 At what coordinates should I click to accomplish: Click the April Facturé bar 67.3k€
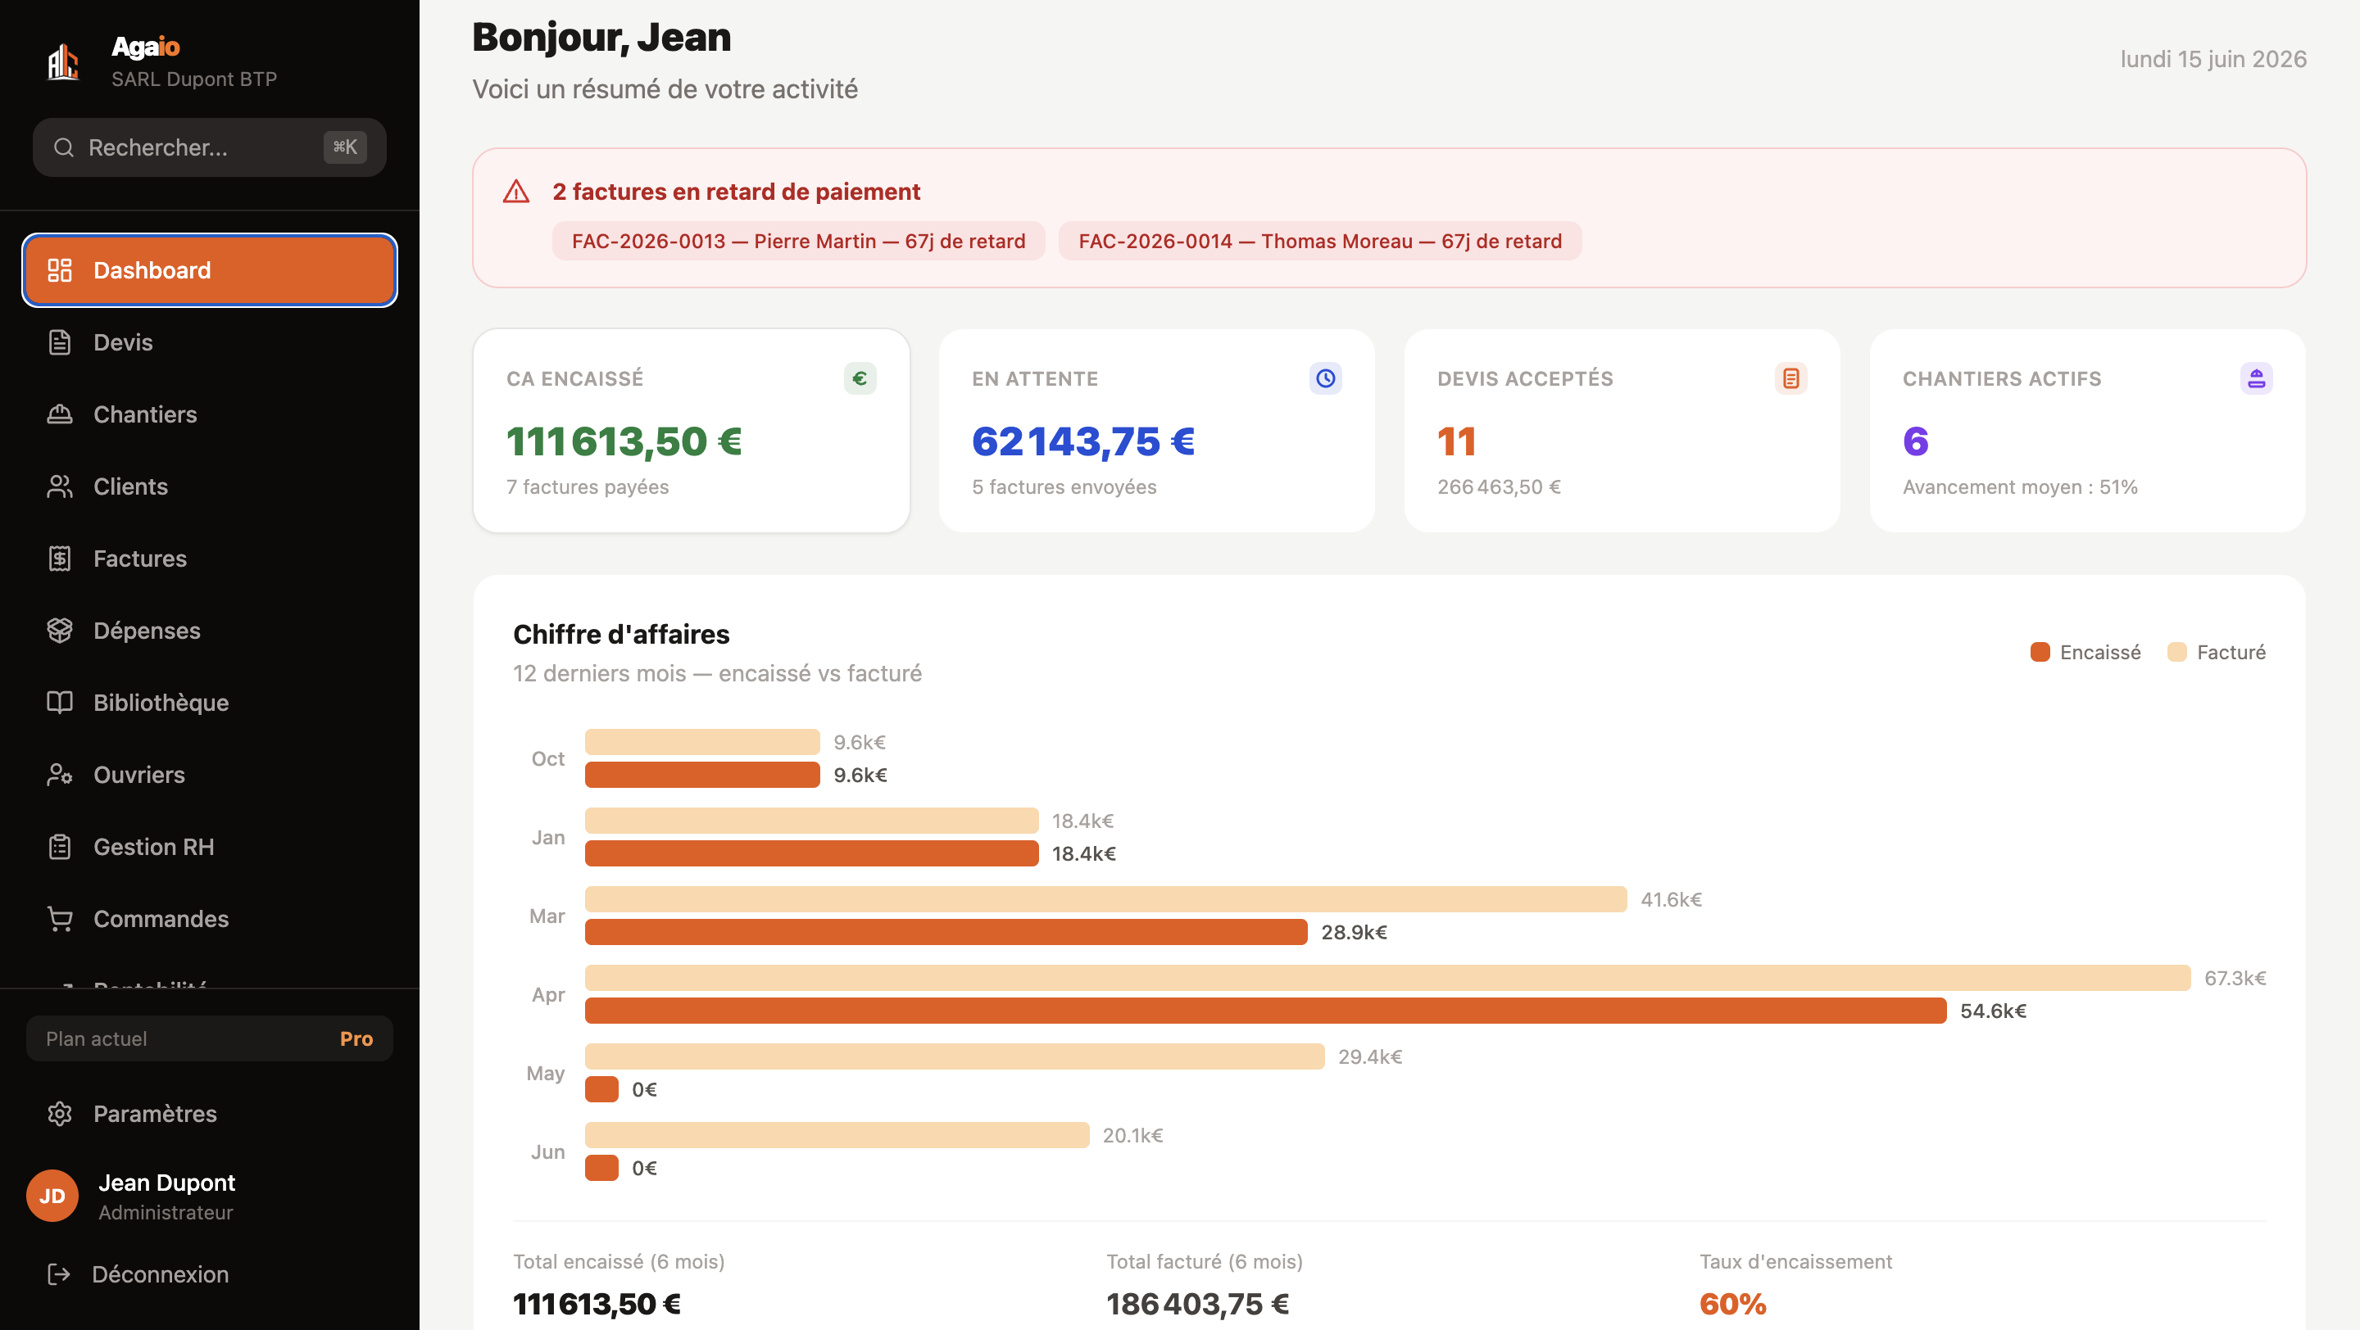tap(1388, 978)
